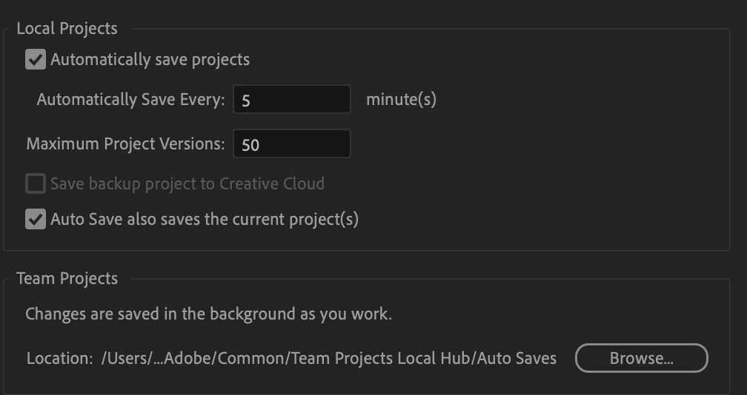747x395 pixels.
Task: Click the "Auto Save also saves the current project(s)" text
Action: coord(205,220)
